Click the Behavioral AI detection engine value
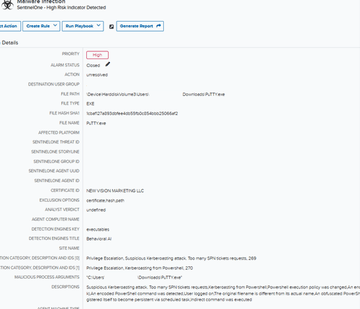This screenshot has height=309, width=360. pyautogui.click(x=99, y=239)
